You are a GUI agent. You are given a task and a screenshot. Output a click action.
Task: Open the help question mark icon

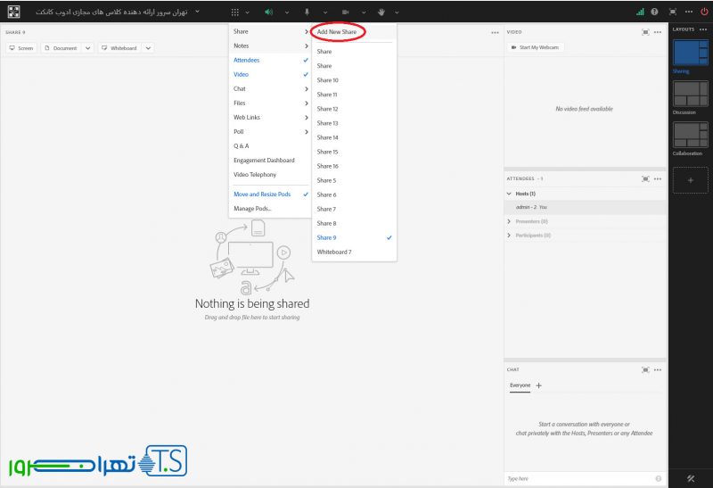coord(655,12)
